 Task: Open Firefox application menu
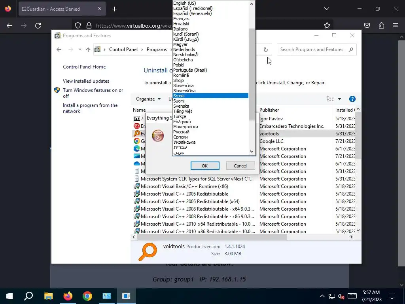396,25
